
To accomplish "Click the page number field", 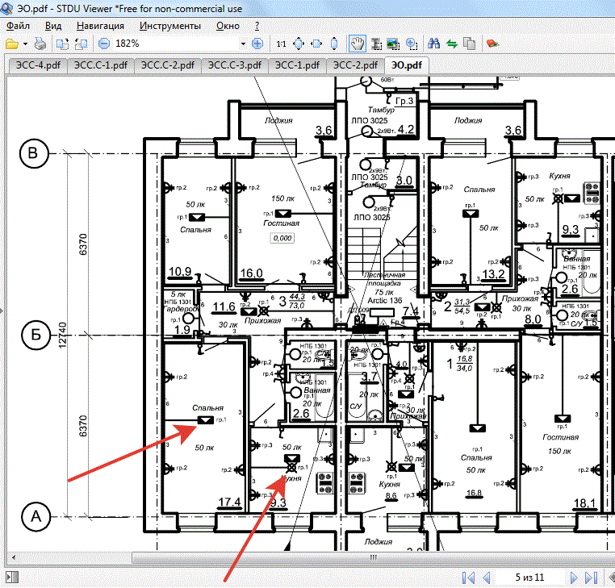I will [x=529, y=578].
